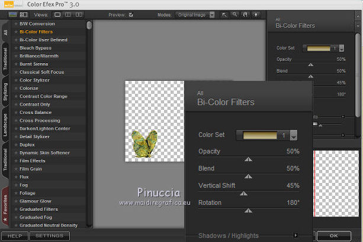Toggle favorite star for Fog filter
This screenshot has height=242, width=363.
pyautogui.click(x=16, y=185)
